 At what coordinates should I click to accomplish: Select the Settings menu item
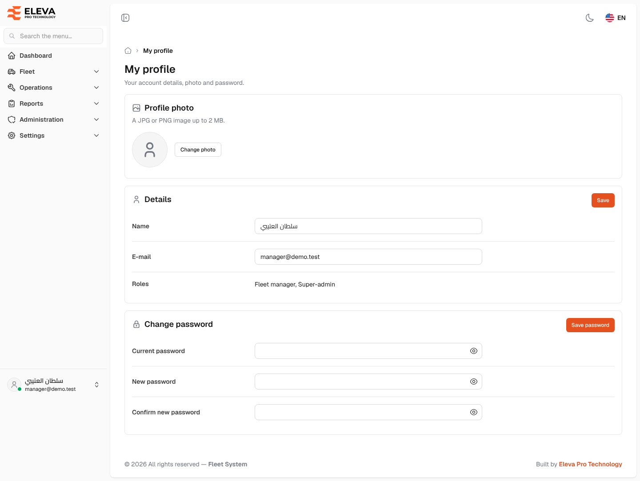pos(53,135)
